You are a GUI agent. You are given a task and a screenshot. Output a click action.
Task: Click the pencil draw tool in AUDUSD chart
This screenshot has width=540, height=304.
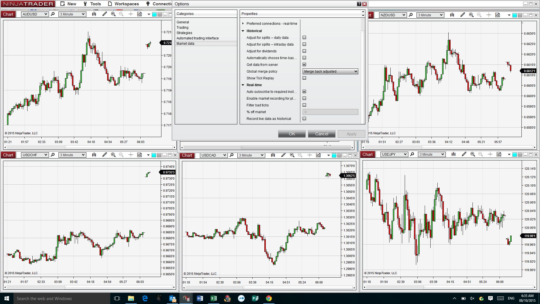(x=104, y=14)
